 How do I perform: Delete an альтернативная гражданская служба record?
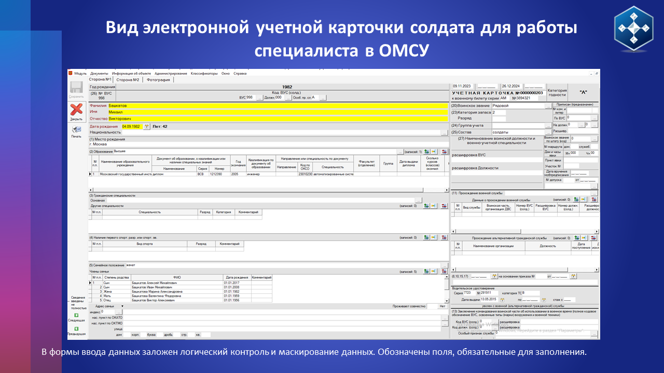tap(594, 238)
